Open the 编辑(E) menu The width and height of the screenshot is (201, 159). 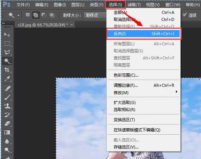(42, 5)
